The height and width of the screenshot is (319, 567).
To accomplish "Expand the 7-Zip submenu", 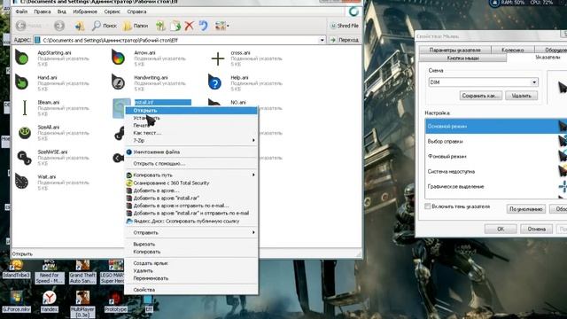I will click(x=191, y=140).
